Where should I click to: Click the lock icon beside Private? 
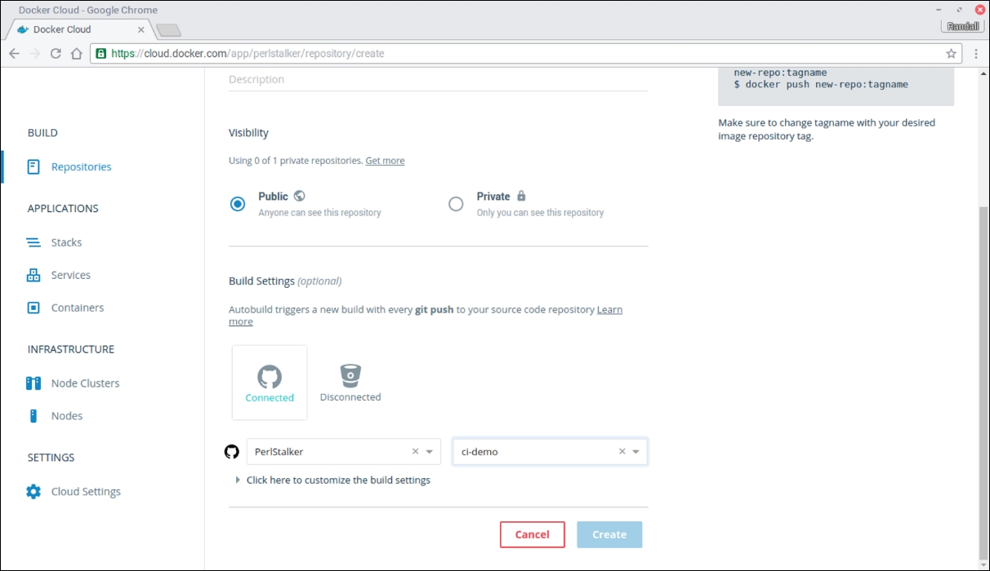click(x=521, y=196)
